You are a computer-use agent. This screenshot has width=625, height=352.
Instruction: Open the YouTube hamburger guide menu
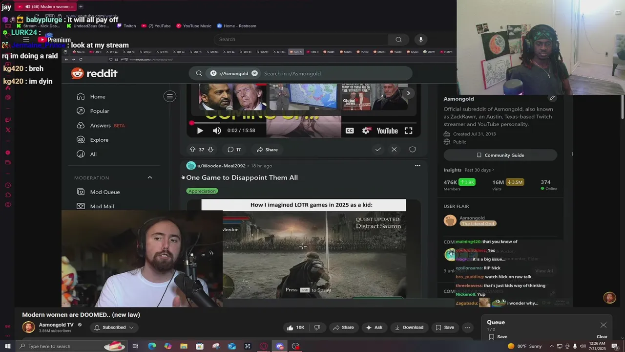26,40
